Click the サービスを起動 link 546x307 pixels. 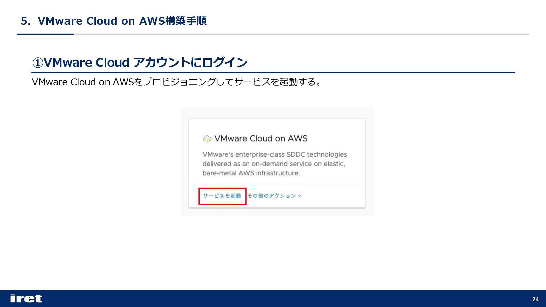[222, 196]
